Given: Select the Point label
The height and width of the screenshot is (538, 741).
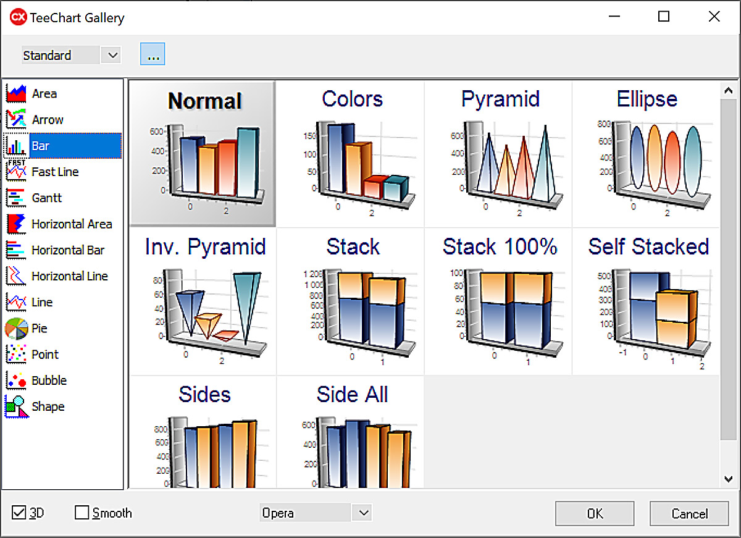Looking at the screenshot, I should [x=45, y=354].
